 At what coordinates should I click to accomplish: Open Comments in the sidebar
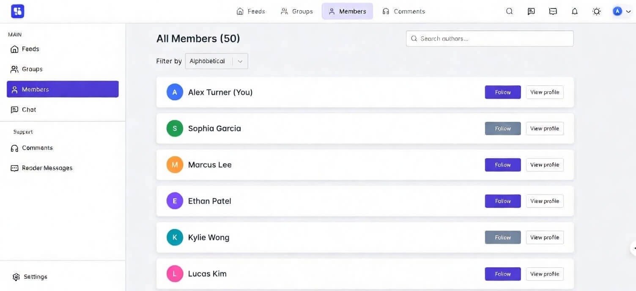[x=63, y=148]
